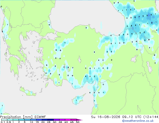Click the 40–45 mm magenta legend swatch
The width and height of the screenshot is (159, 123).
(68, 120)
